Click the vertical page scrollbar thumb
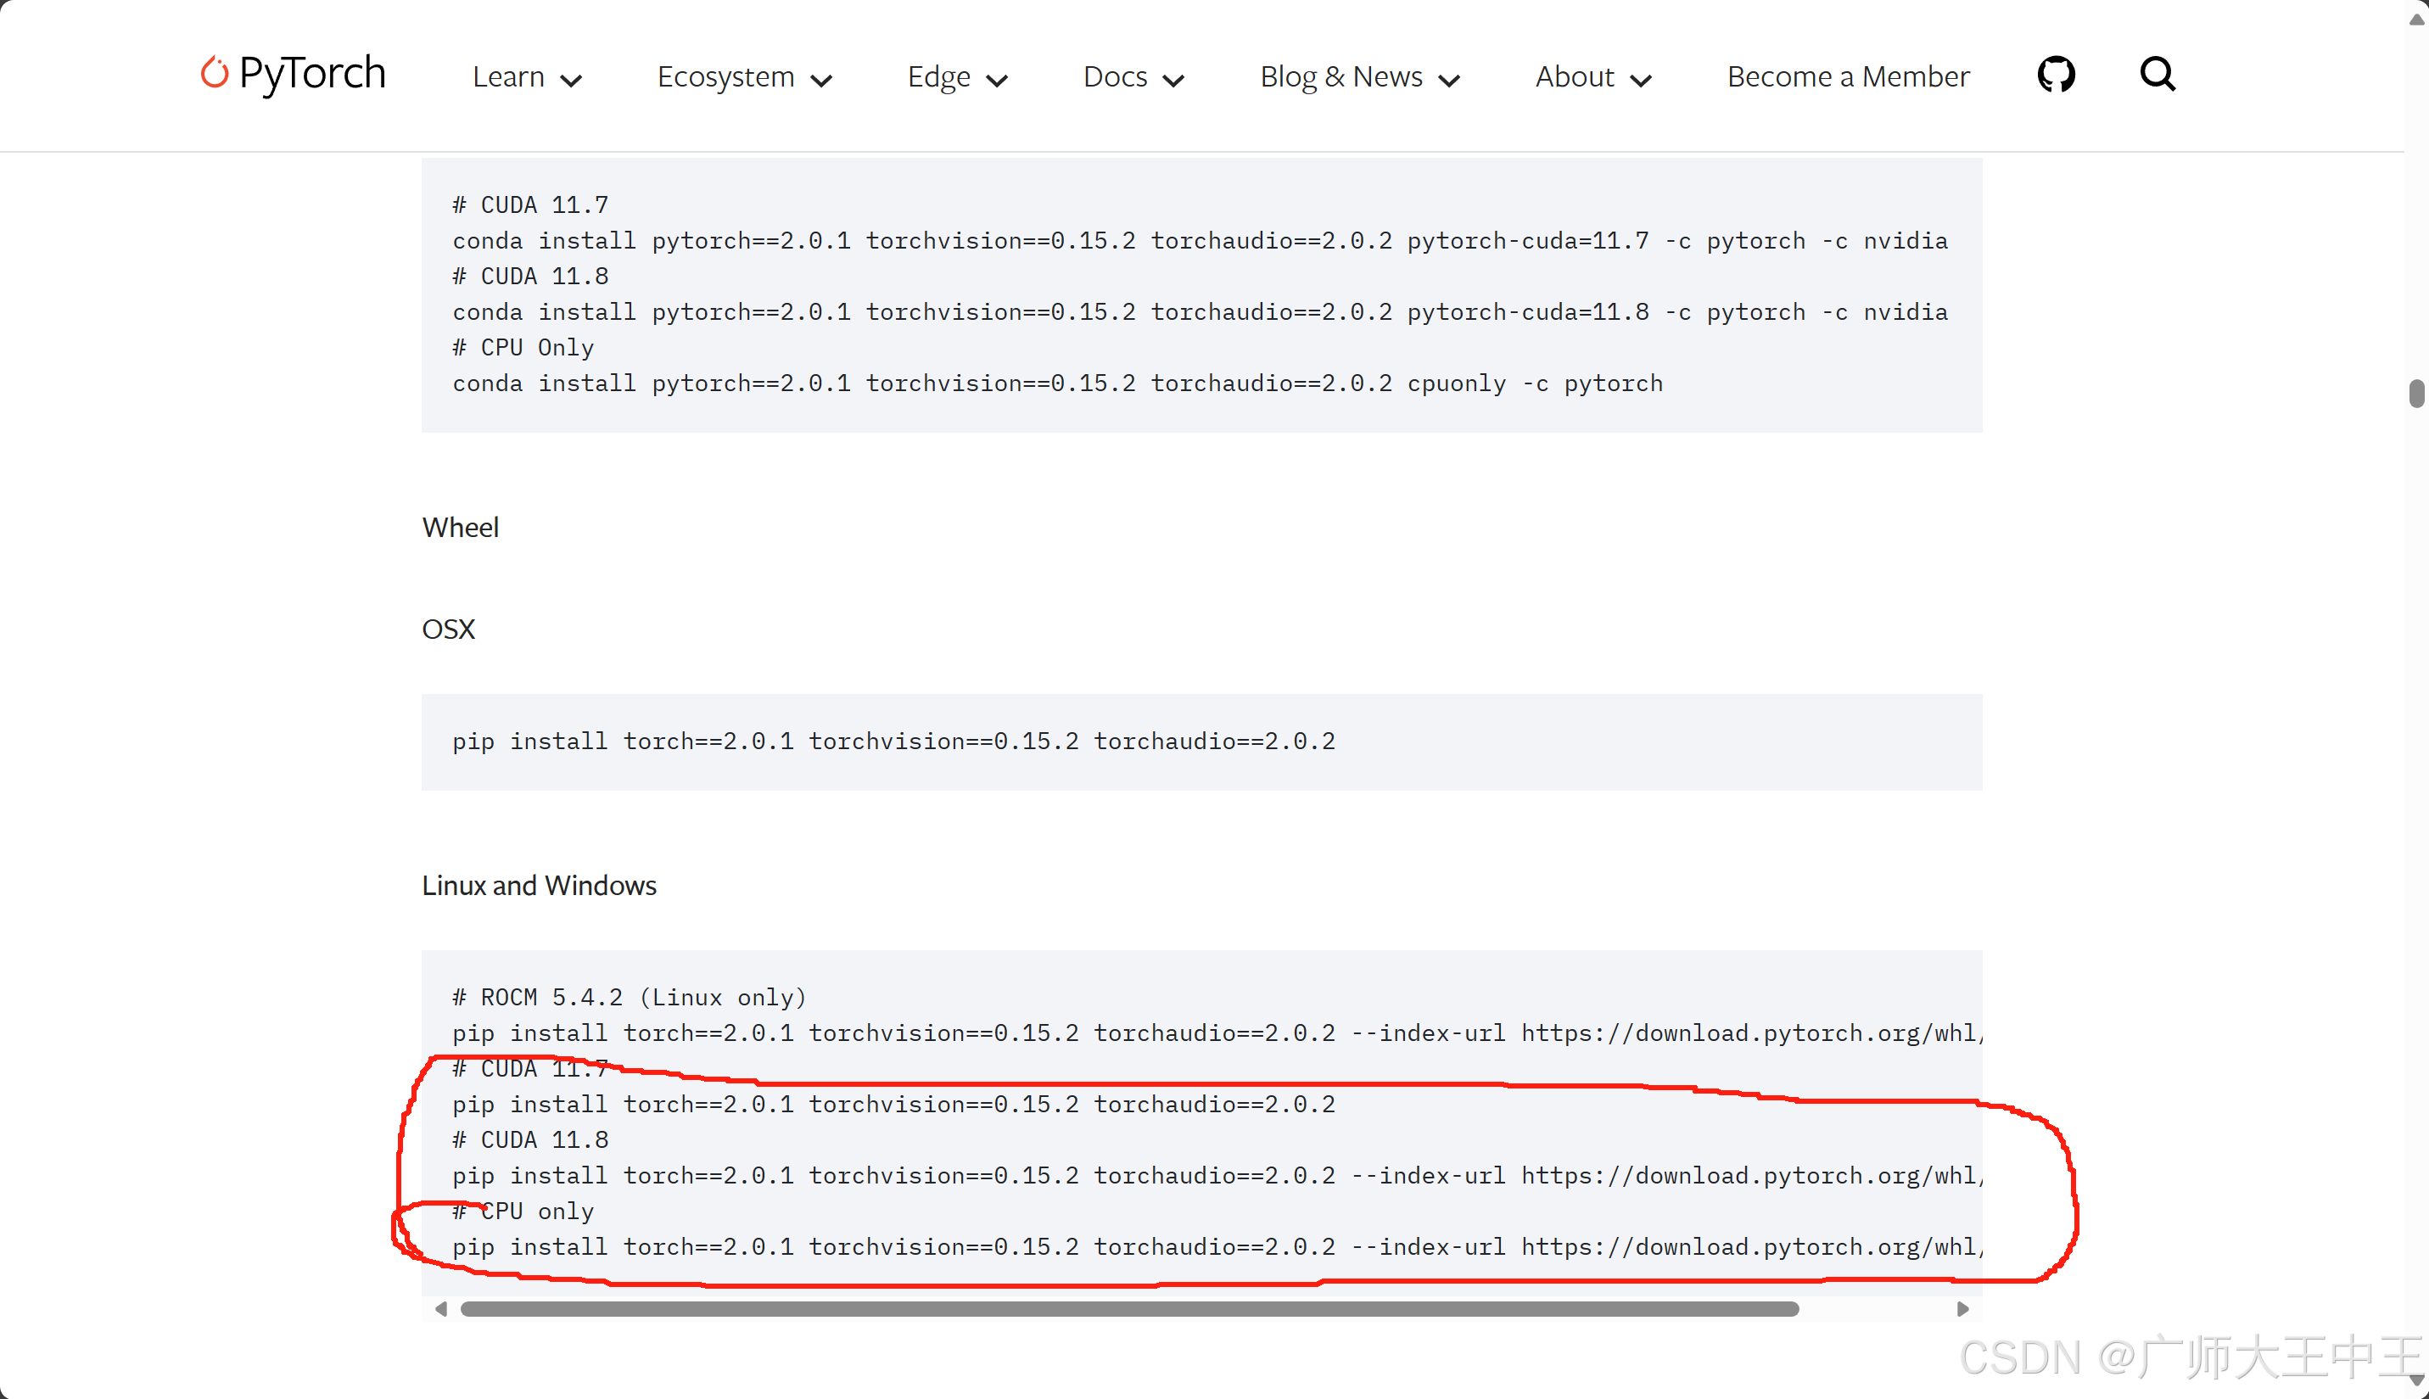 [2415, 393]
